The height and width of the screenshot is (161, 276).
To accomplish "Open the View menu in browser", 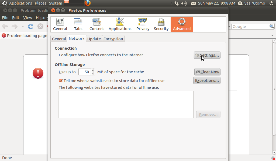I will pos(28,18).
